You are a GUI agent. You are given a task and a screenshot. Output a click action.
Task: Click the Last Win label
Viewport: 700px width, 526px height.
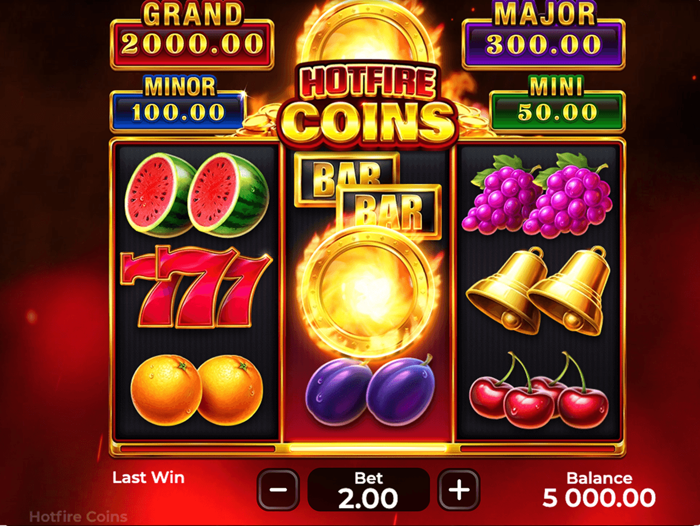point(148,478)
